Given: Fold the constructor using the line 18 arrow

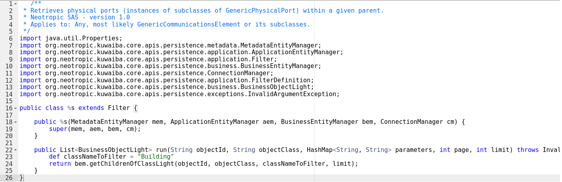Looking at the screenshot, I should click(x=16, y=122).
